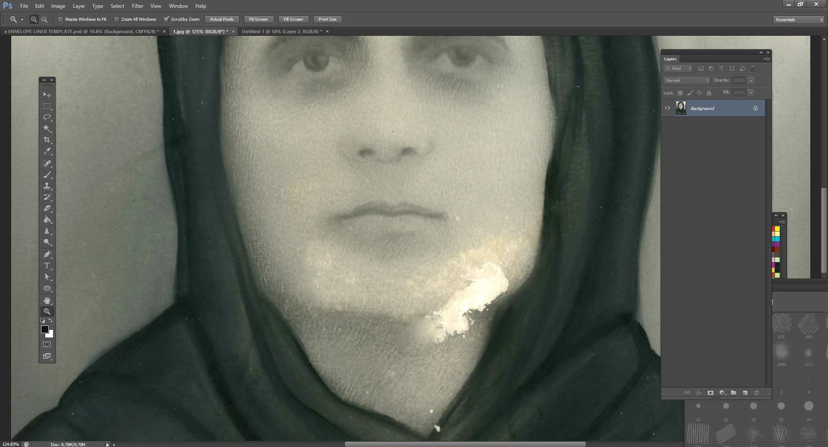The image size is (828, 447).
Task: Click the Fit Screen button
Action: click(259, 19)
